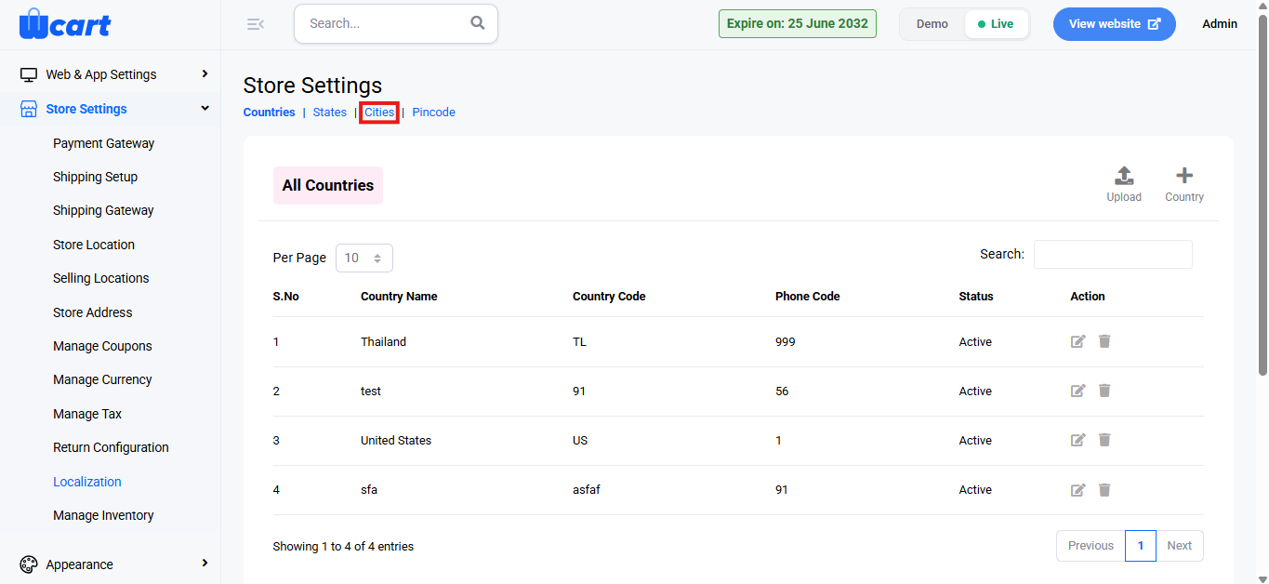Open the Countries tab
The height and width of the screenshot is (584, 1269).
[x=269, y=112]
